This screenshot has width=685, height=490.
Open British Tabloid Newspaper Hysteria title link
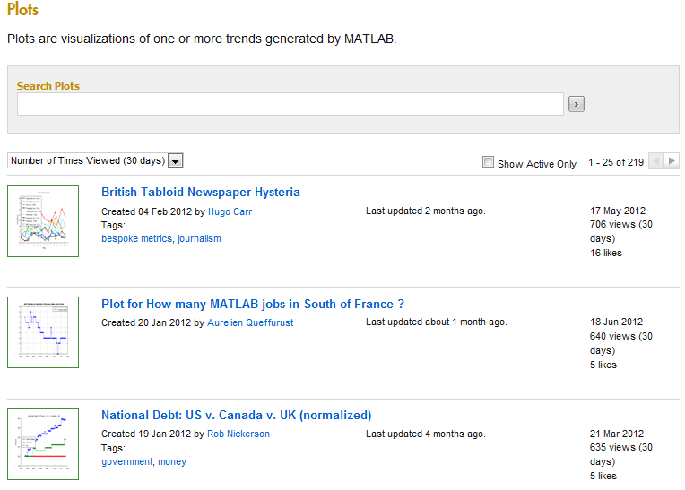201,192
